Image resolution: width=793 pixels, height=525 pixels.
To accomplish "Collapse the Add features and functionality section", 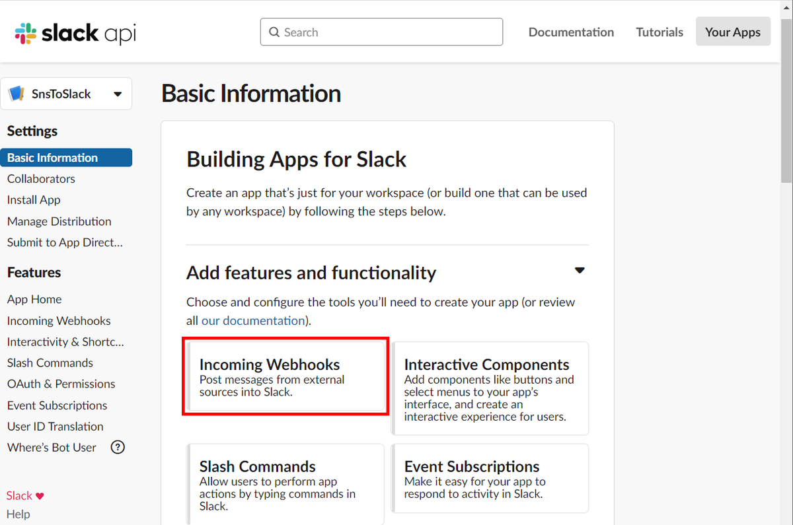I will [580, 270].
